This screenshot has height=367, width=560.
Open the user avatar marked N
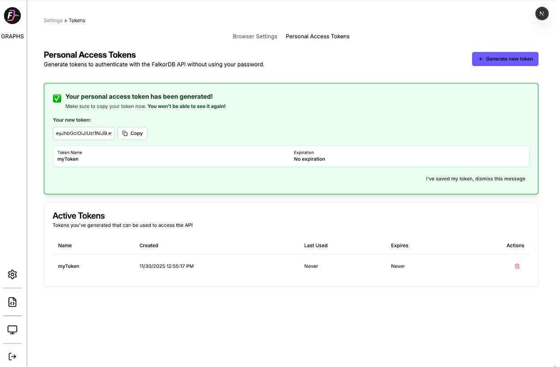pyautogui.click(x=542, y=13)
